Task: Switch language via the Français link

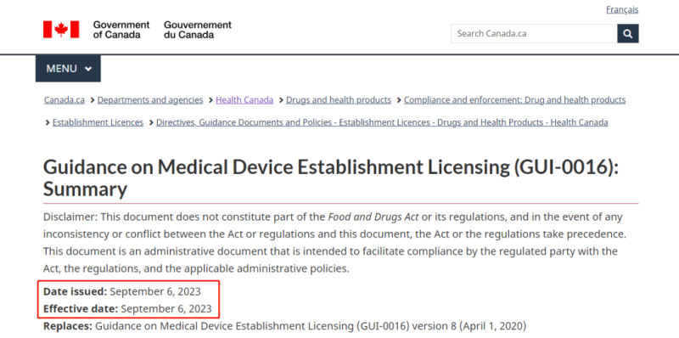Action: tap(622, 9)
